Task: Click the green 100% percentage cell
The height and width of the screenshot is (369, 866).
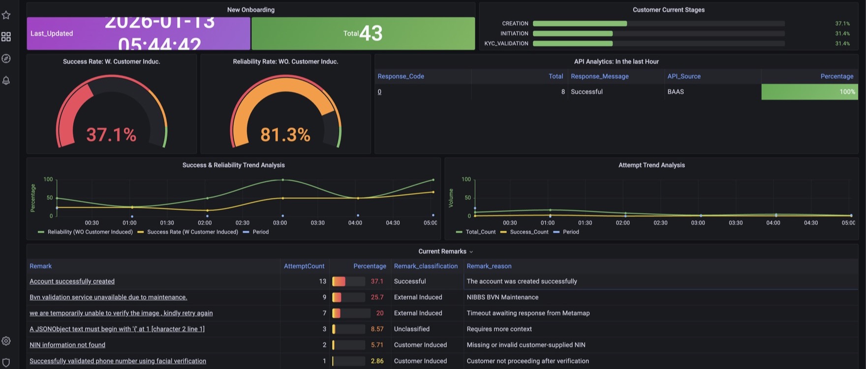Action: 809,92
